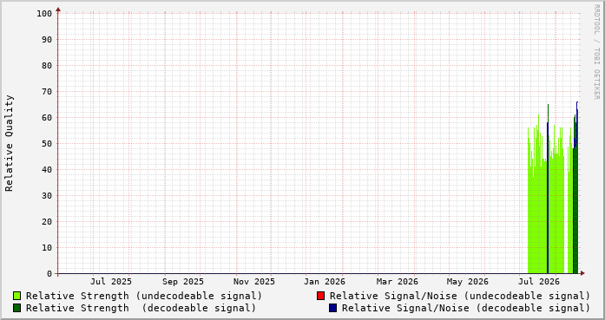Click the 100 value on y-axis

click(x=44, y=14)
